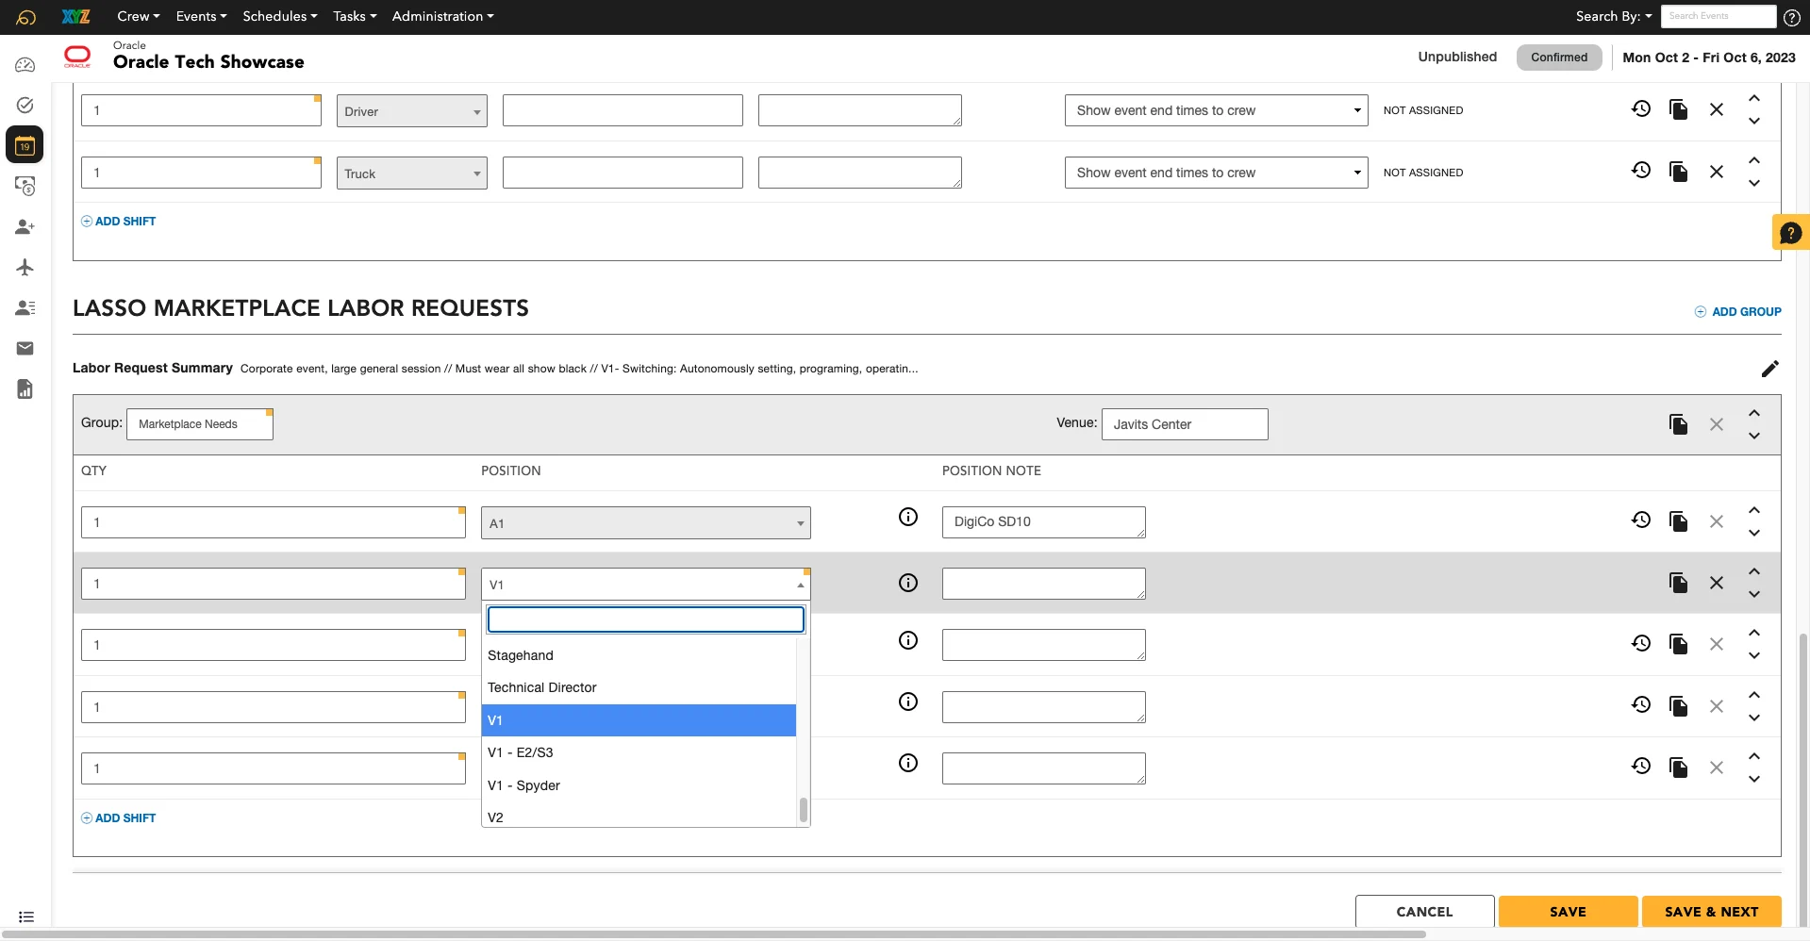Choose V1 - Spyder from the list
1810x941 pixels.
pyautogui.click(x=639, y=785)
